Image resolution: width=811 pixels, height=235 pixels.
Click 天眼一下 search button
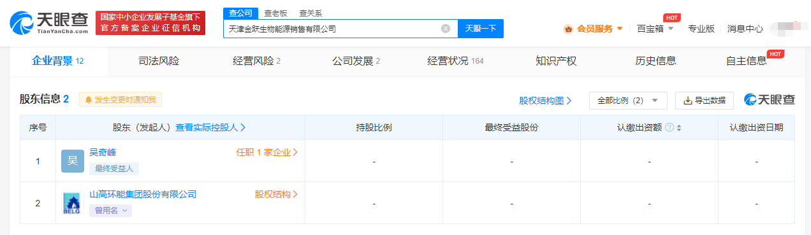(x=481, y=29)
